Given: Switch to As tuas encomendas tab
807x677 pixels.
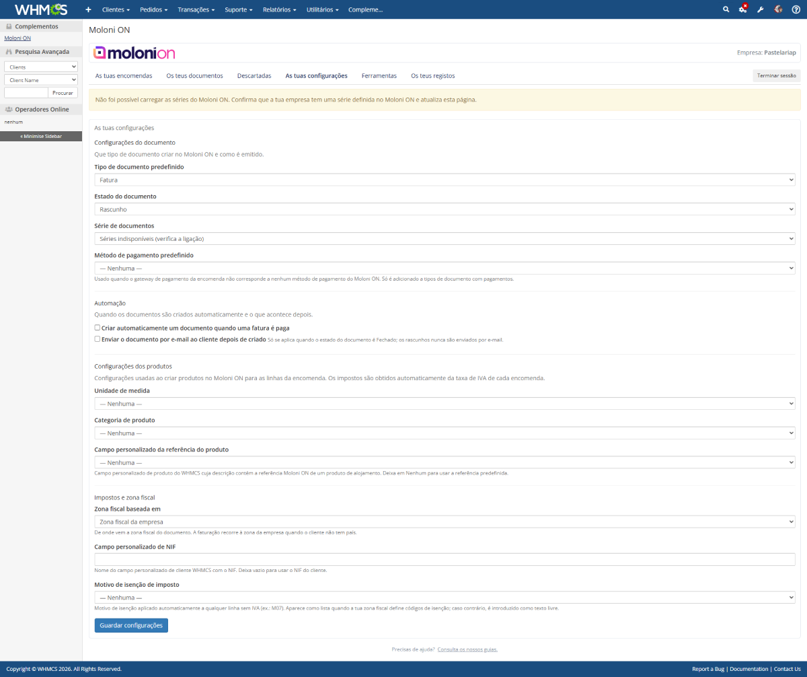Looking at the screenshot, I should (124, 76).
